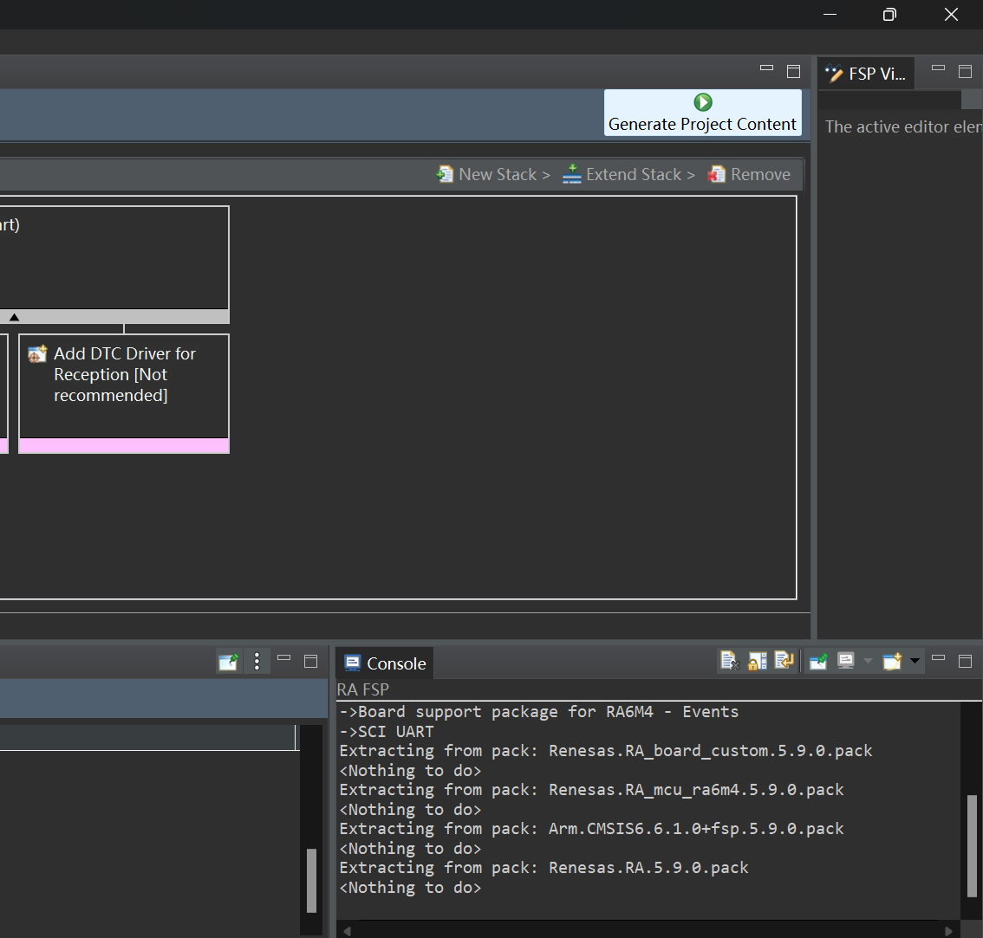The height and width of the screenshot is (938, 983).
Task: Click Generate Project Content button
Action: pos(702,113)
